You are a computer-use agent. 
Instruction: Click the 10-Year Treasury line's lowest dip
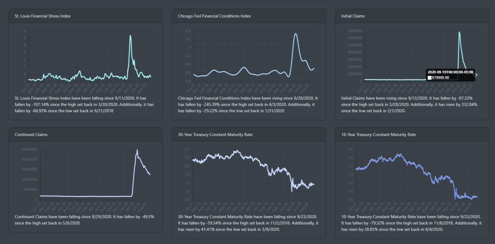[472, 199]
